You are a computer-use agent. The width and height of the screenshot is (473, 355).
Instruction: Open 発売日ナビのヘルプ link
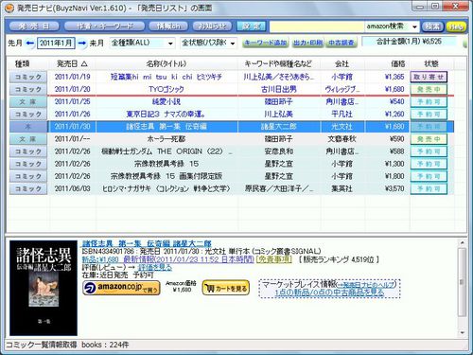coord(366,285)
